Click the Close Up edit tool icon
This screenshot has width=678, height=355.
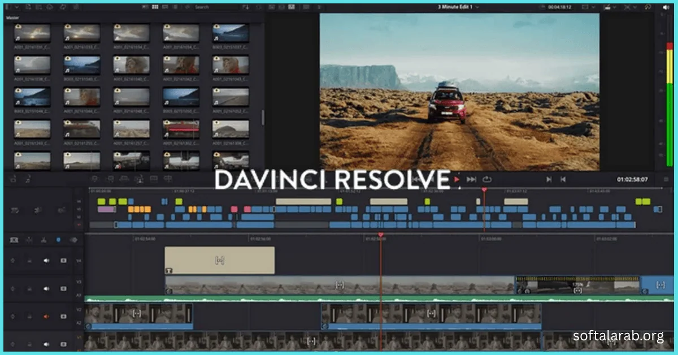pyautogui.click(x=139, y=179)
